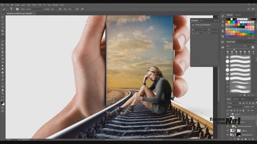Click the foreground color swatch

[2, 103]
